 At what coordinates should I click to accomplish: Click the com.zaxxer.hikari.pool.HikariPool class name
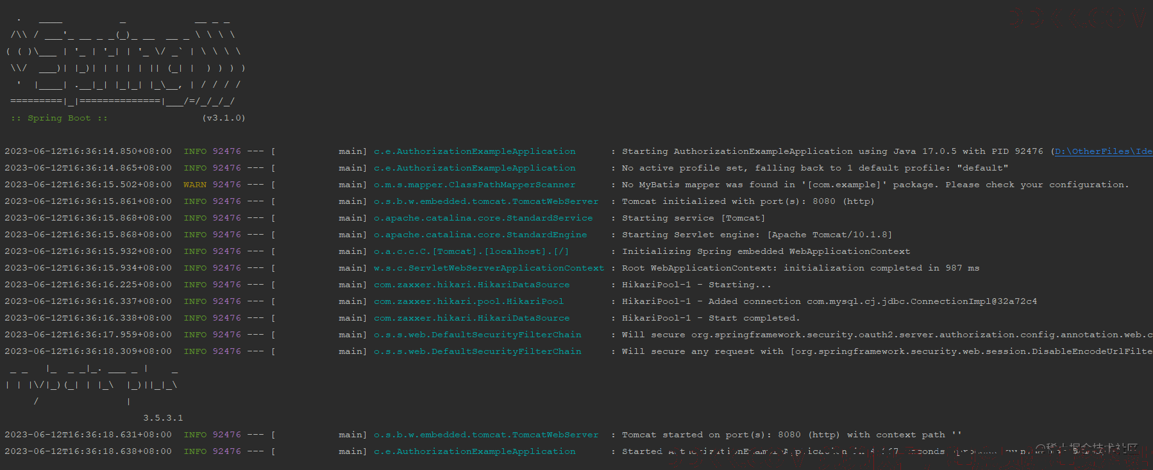[469, 301]
